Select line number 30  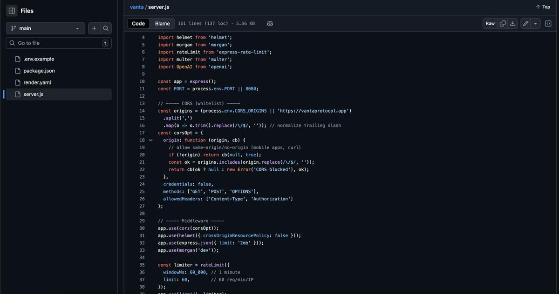142,228
